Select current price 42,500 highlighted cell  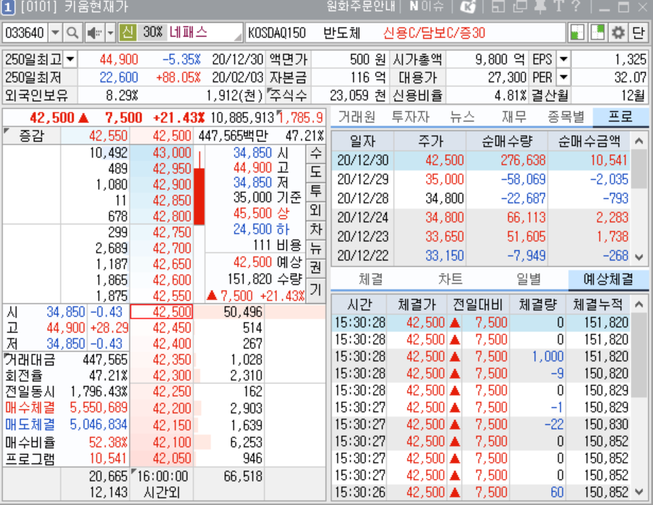pyautogui.click(x=162, y=312)
